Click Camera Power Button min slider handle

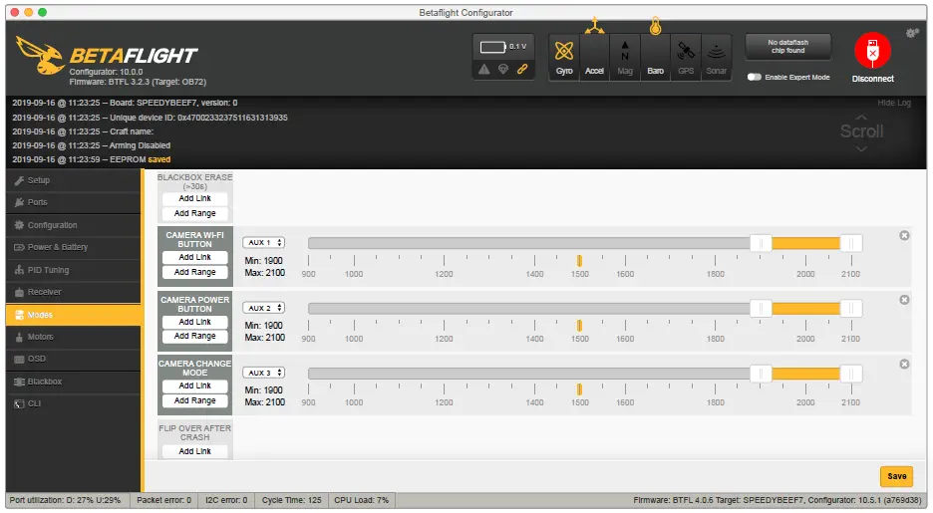(761, 309)
